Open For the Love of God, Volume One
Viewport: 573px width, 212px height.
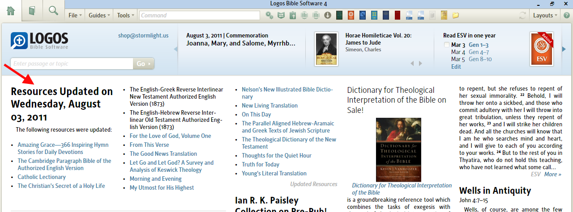[x=170, y=136]
